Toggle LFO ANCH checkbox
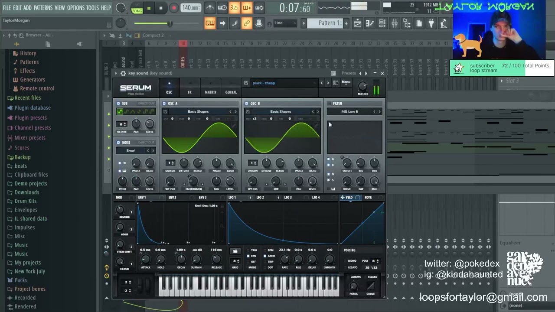This screenshot has width=555, height=312. click(265, 256)
